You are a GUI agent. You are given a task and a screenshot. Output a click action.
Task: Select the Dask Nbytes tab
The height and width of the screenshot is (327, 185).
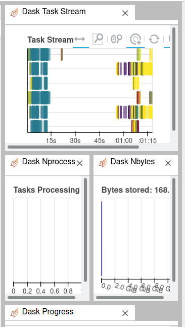click(x=132, y=162)
